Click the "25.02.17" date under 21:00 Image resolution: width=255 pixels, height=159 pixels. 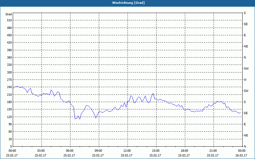[213, 156]
